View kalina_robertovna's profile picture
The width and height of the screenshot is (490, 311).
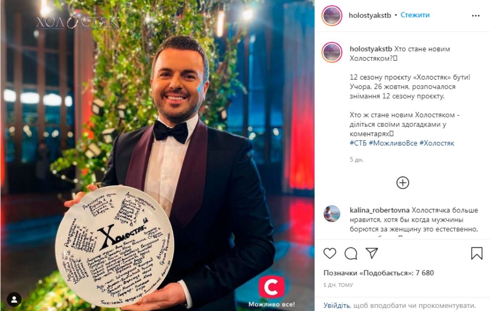332,214
